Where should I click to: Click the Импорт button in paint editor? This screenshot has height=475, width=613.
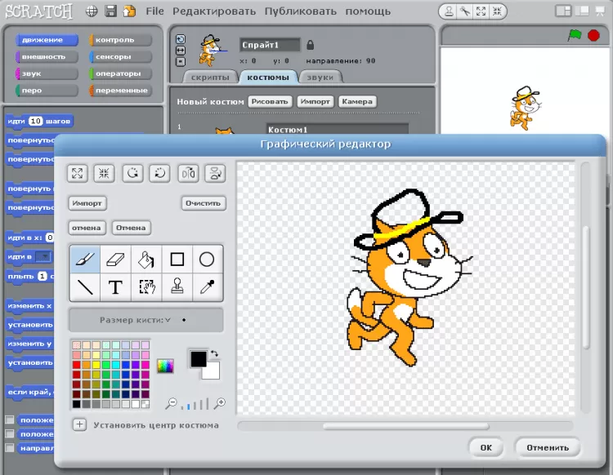pyautogui.click(x=87, y=203)
